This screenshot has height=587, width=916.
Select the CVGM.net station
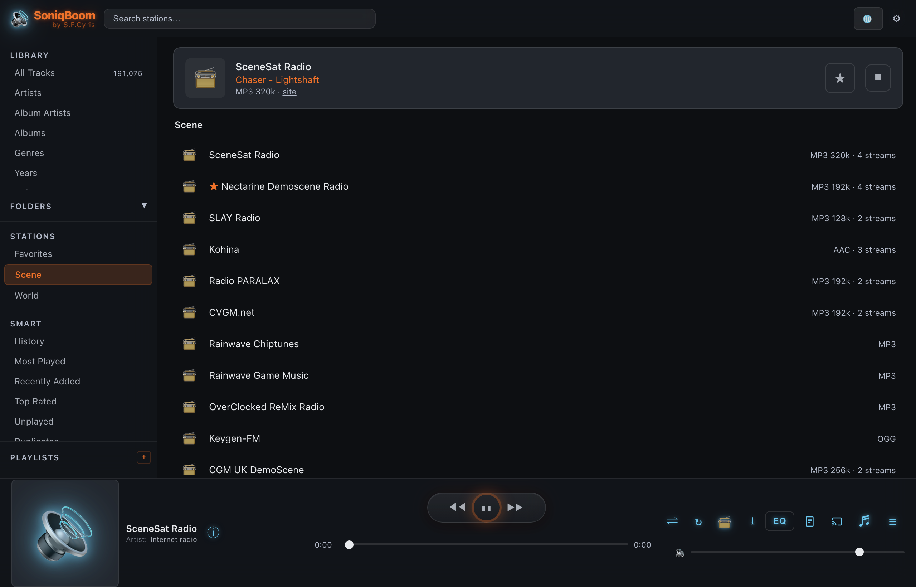pyautogui.click(x=538, y=312)
